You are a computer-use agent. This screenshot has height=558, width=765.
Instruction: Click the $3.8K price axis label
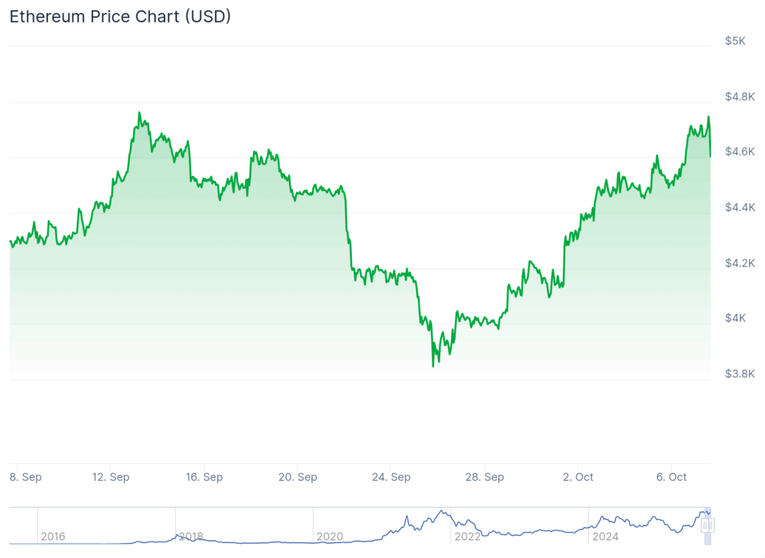(x=740, y=373)
